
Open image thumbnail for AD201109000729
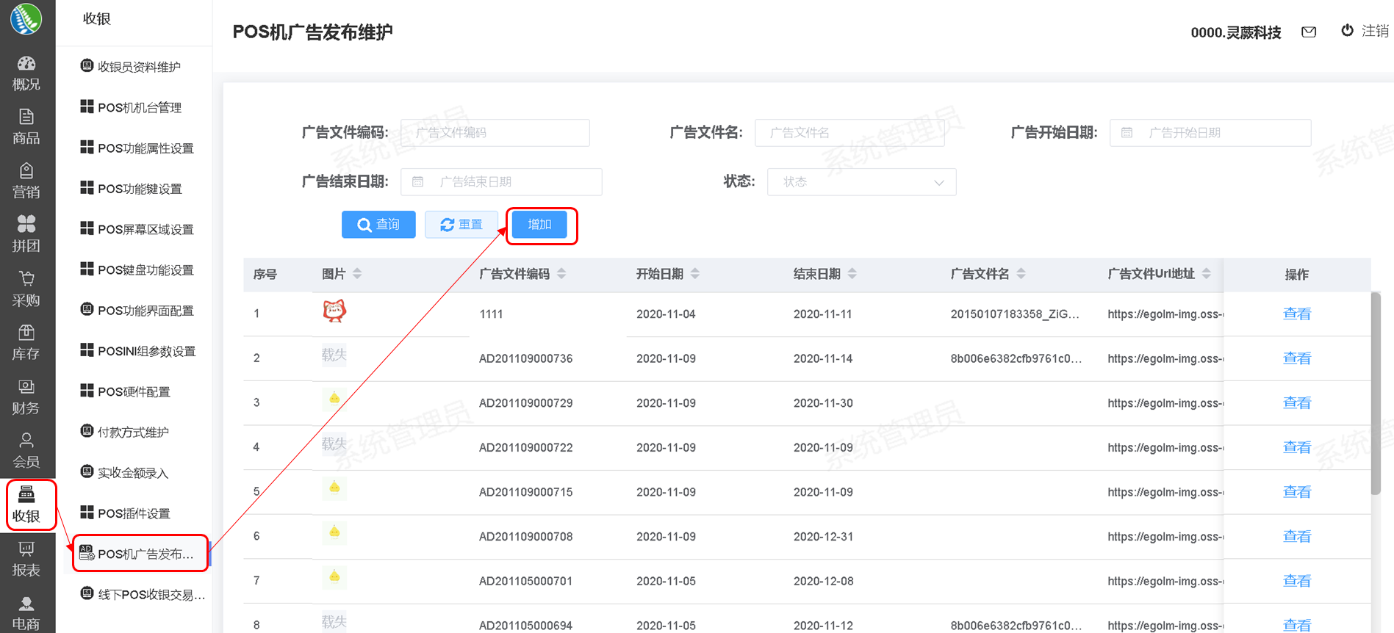coord(334,399)
